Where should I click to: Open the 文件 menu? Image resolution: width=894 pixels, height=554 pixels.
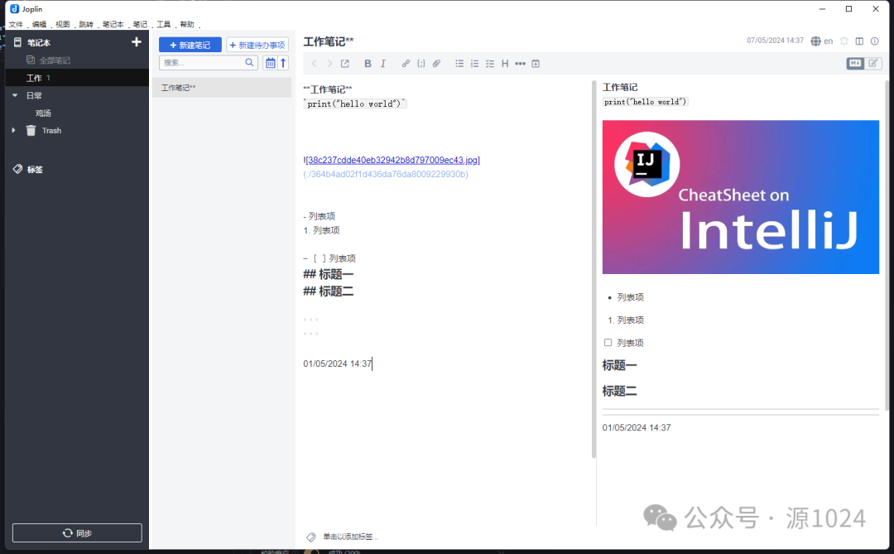point(16,25)
